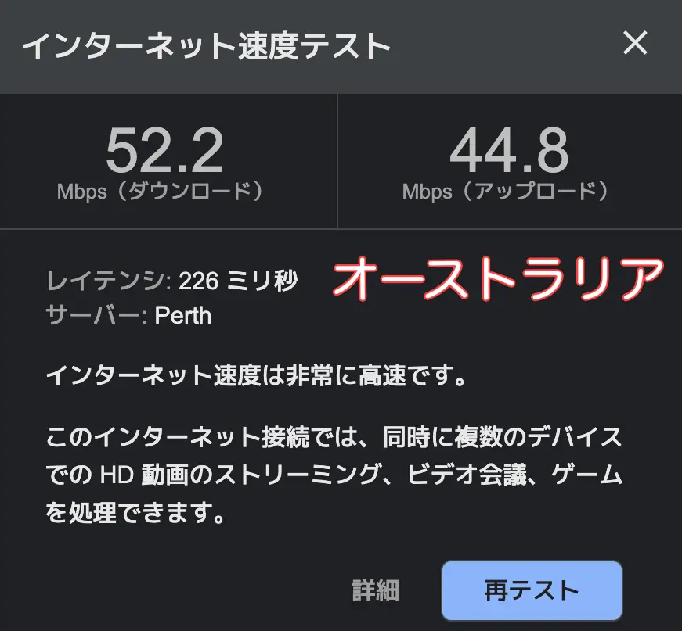Close the internet speed test dialog

click(635, 42)
